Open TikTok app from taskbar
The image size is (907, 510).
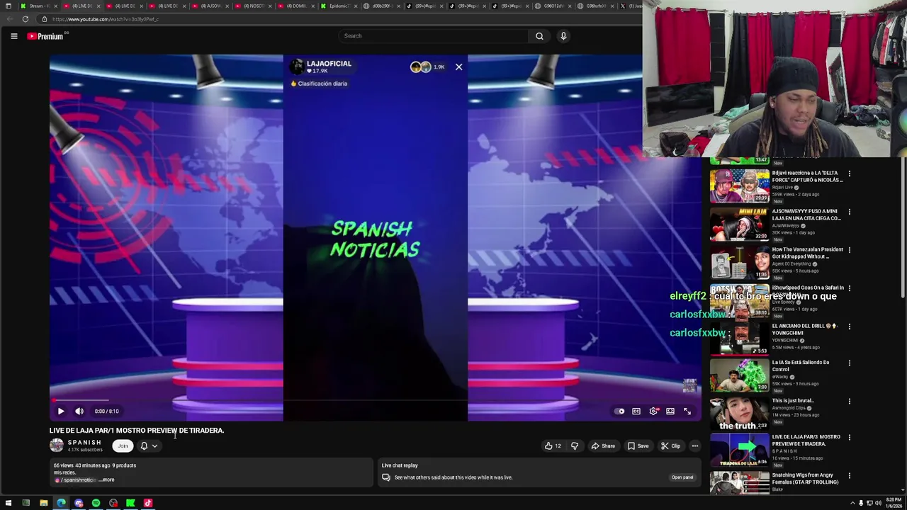pos(148,503)
